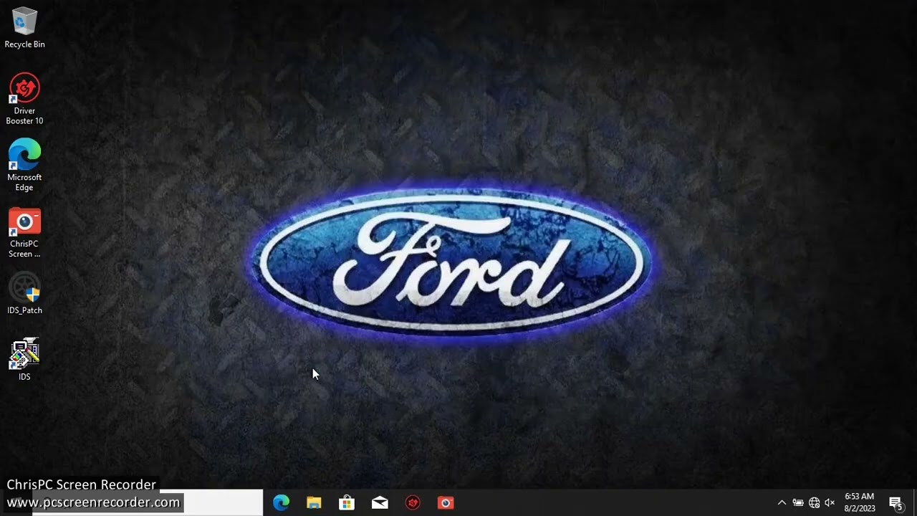Viewport: 917px width, 516px height.
Task: Launch Driver Booster 10 shortcut
Action: click(x=24, y=99)
